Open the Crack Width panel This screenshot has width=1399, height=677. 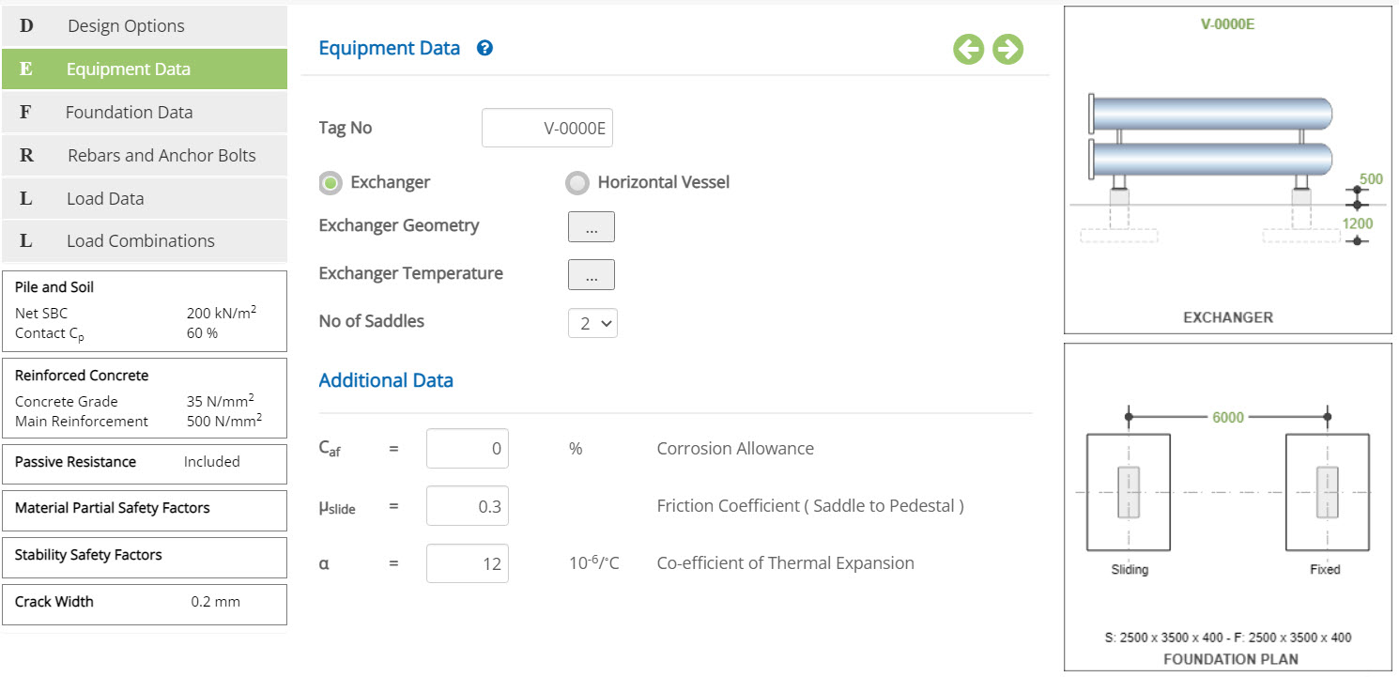(x=145, y=604)
